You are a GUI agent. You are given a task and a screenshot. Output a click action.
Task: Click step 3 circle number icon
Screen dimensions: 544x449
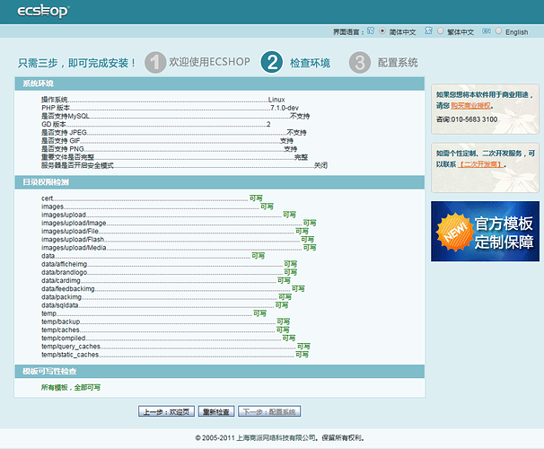pos(360,63)
